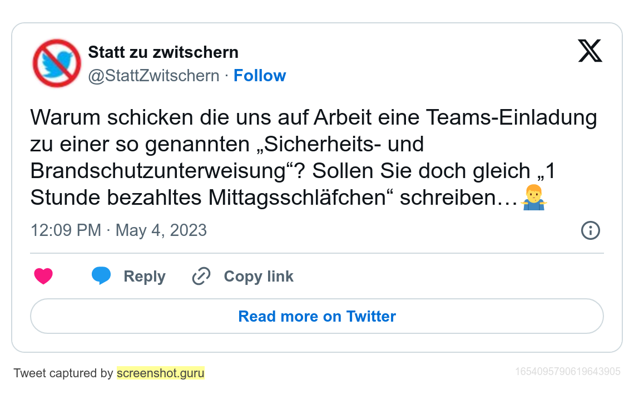Viewport: 634px width, 404px height.
Task: Open the 12:09 PM timestamp
Action: pyautogui.click(x=66, y=230)
